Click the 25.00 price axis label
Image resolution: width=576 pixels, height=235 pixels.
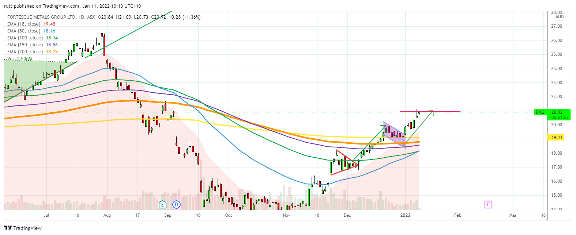pyautogui.click(x=557, y=54)
